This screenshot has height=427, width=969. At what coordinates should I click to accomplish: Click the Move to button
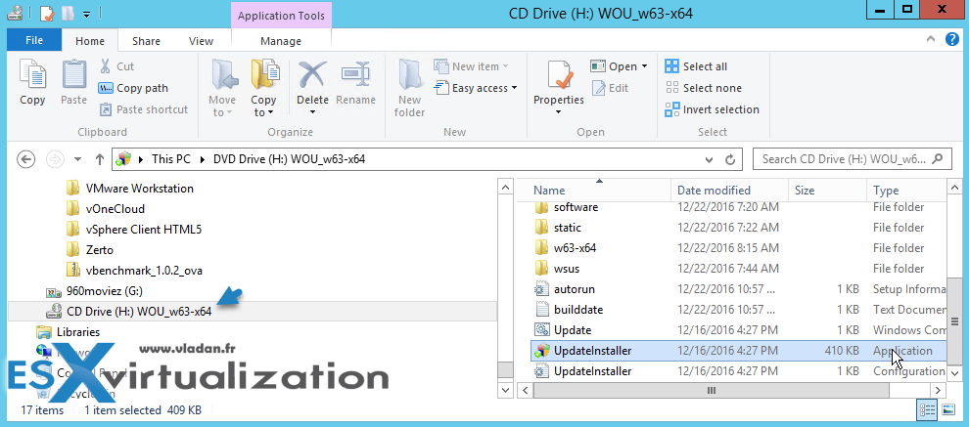point(222,88)
